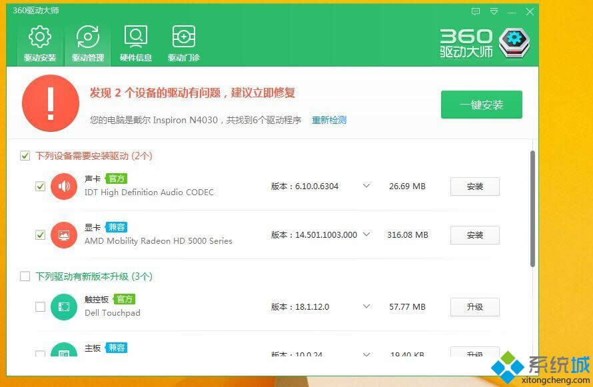Image resolution: width=593 pixels, height=387 pixels.
Task: Click 安装 for IDT Audio CODEC
Action: [474, 187]
